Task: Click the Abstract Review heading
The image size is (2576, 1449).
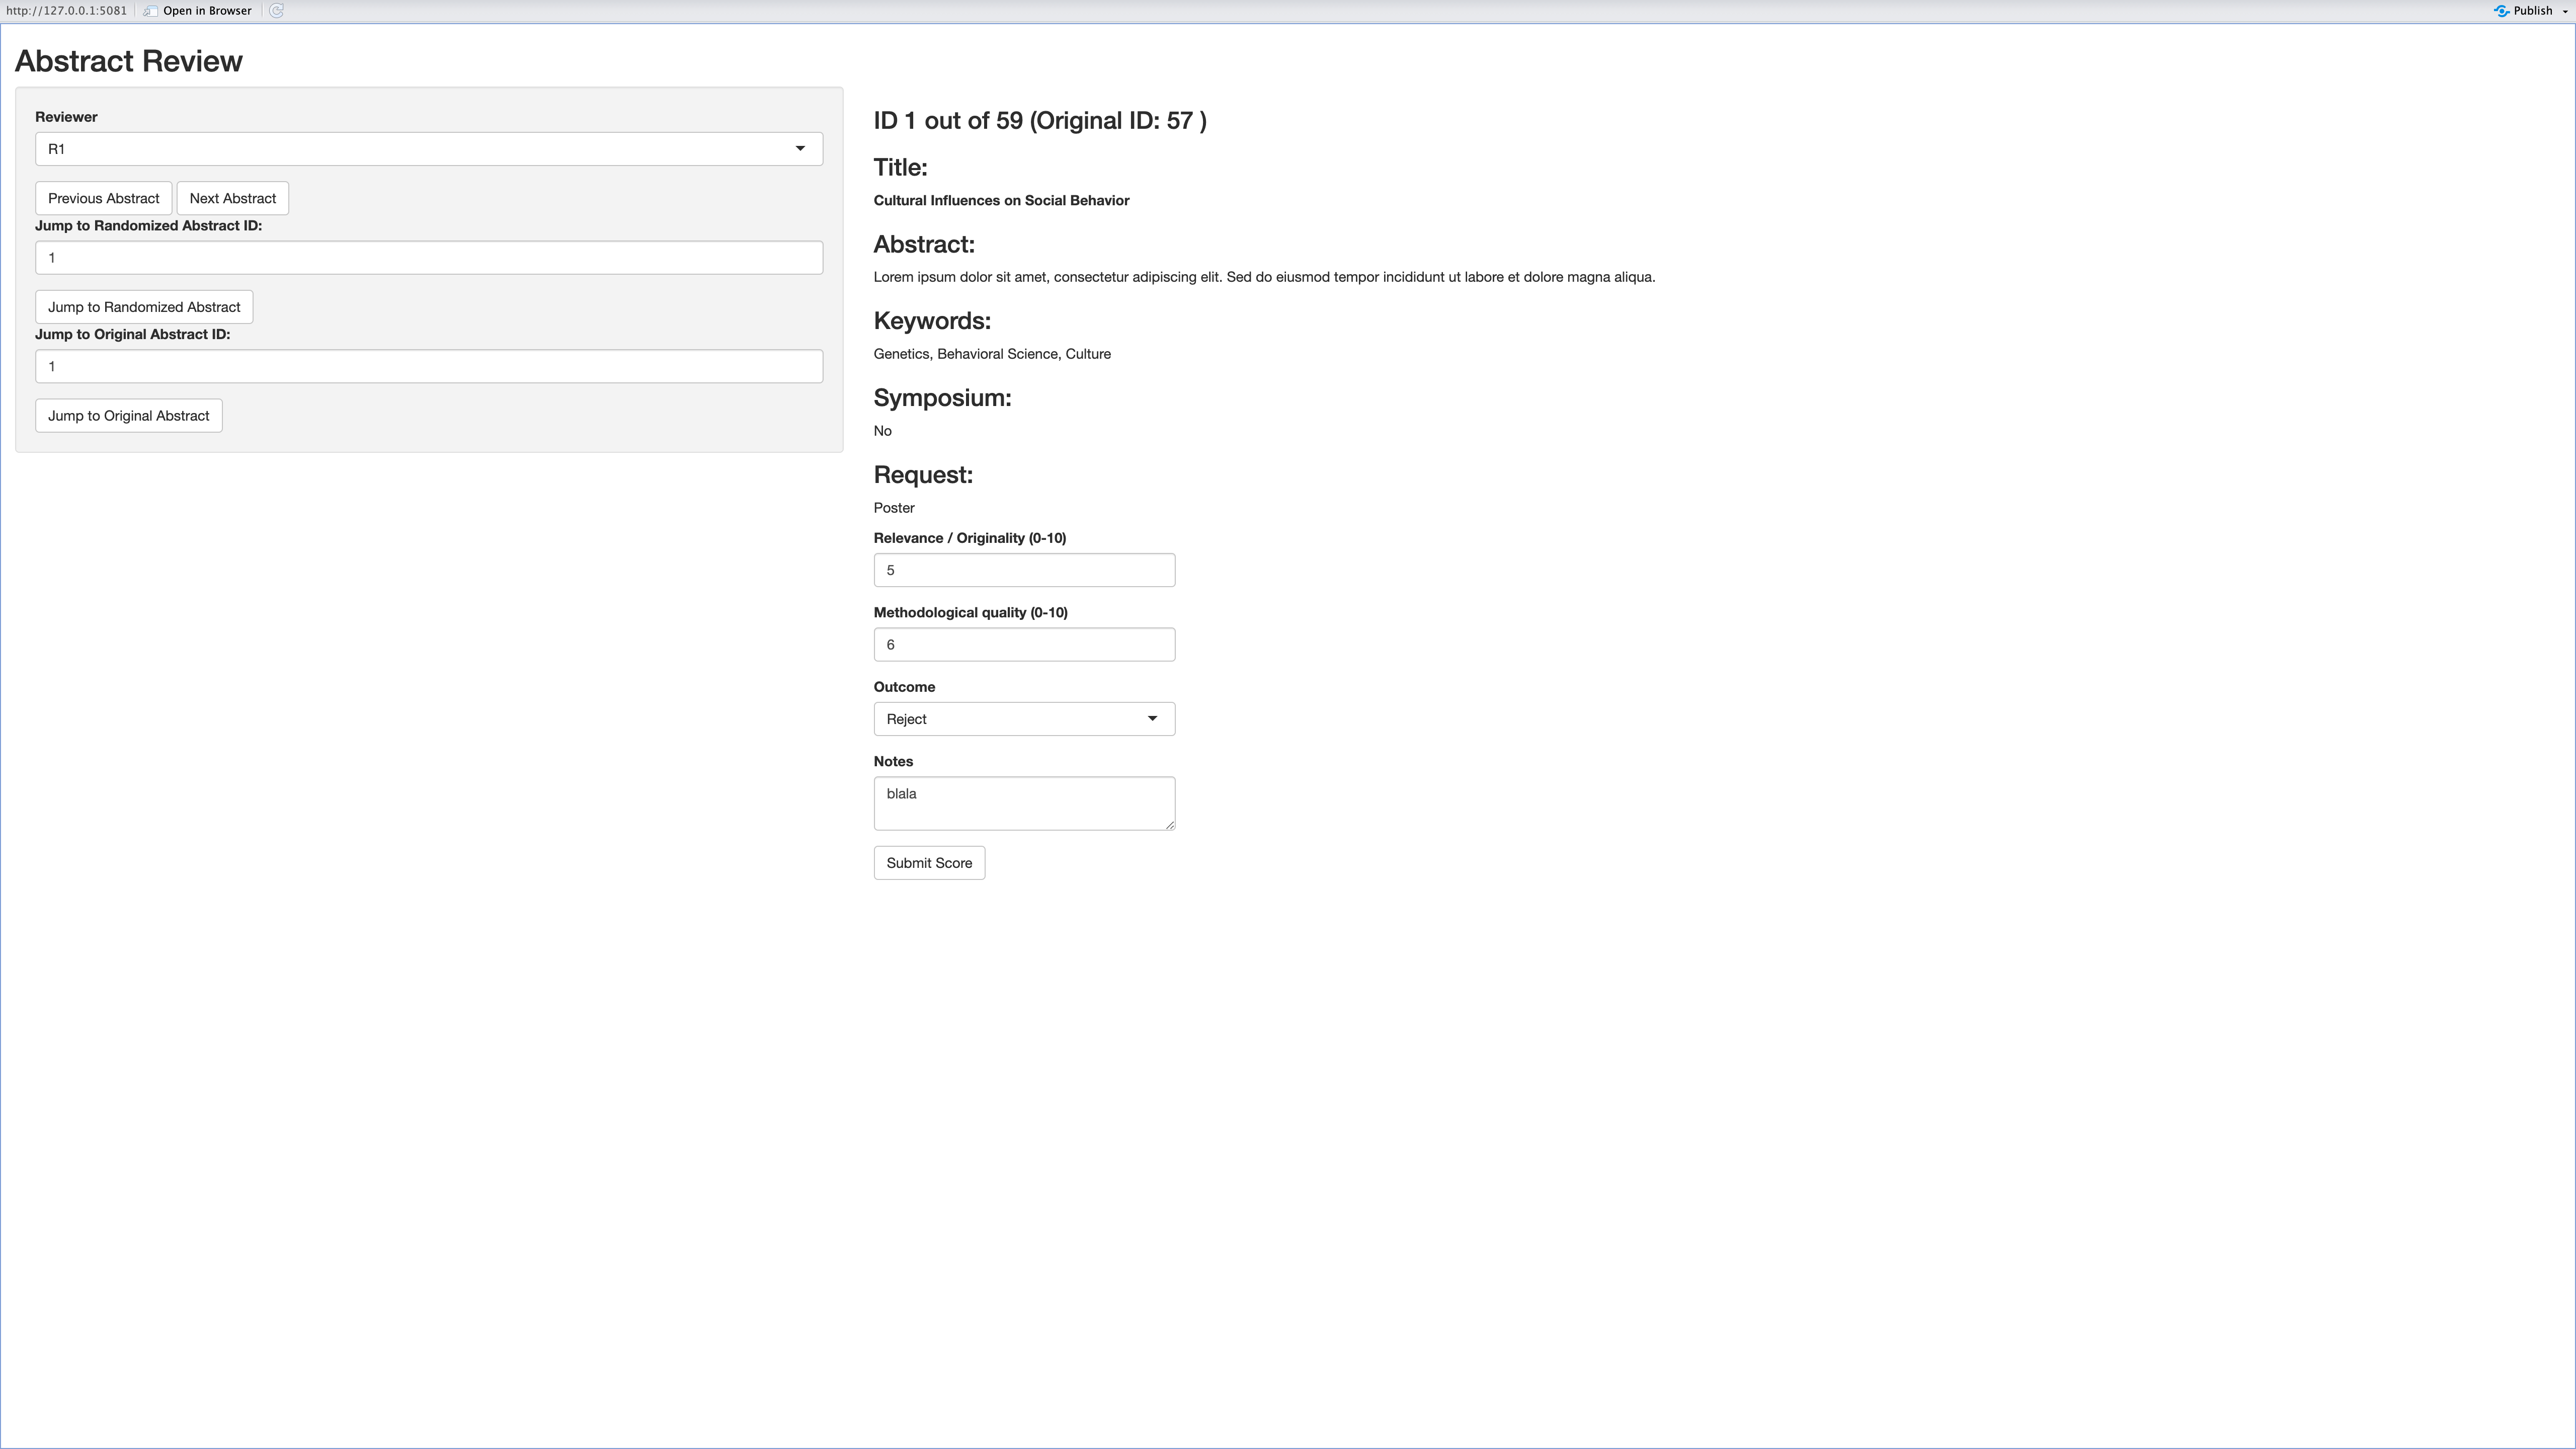Action: coord(129,61)
